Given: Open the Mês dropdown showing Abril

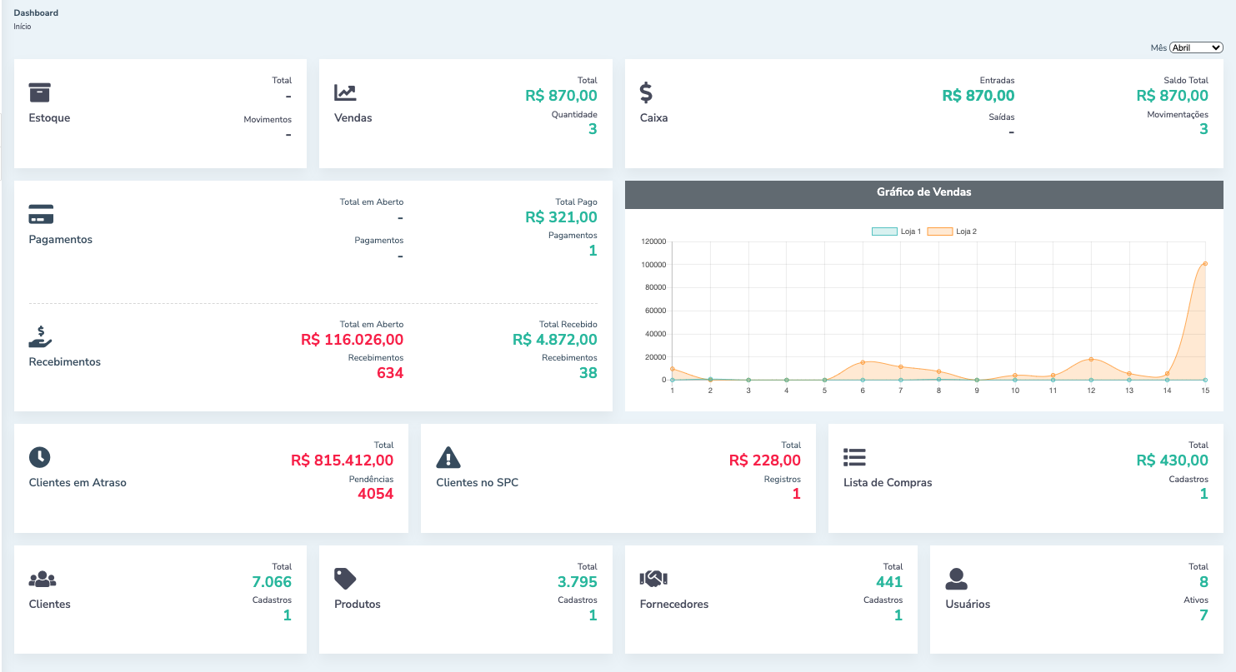Looking at the screenshot, I should tap(1195, 48).
